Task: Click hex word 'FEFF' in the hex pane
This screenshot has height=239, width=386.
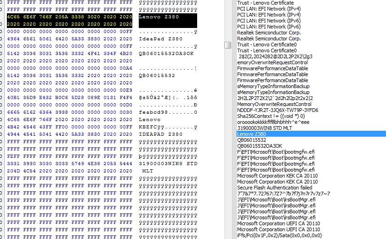Action: point(13,156)
